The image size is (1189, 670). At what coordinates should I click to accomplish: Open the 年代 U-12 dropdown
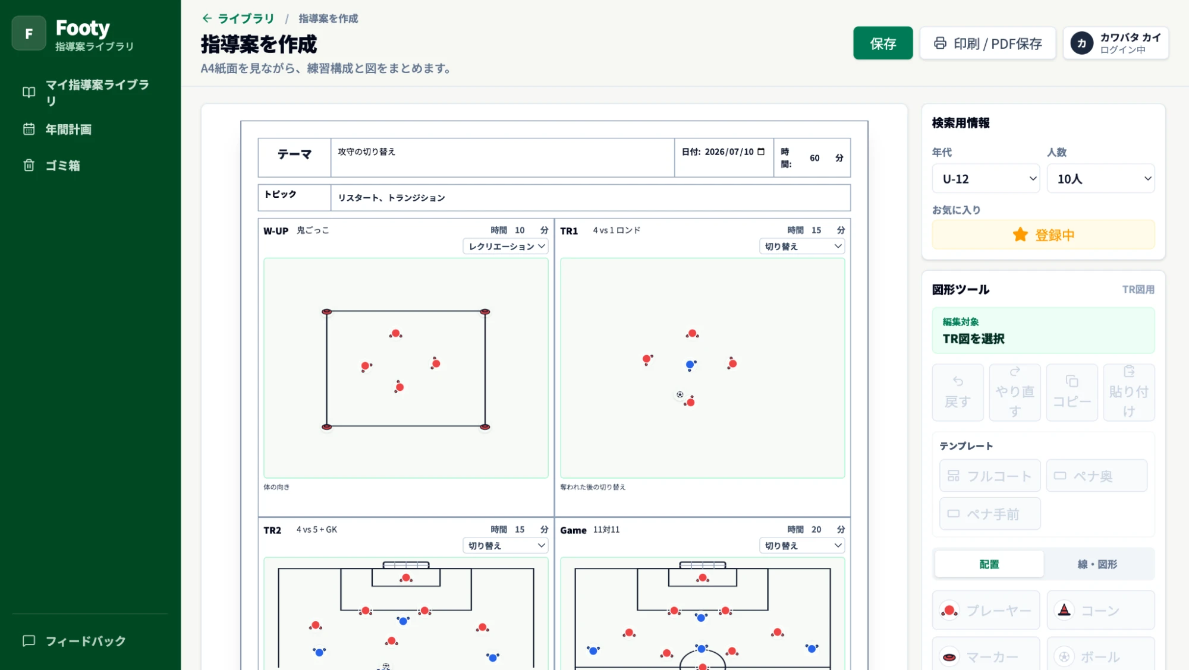pyautogui.click(x=986, y=179)
